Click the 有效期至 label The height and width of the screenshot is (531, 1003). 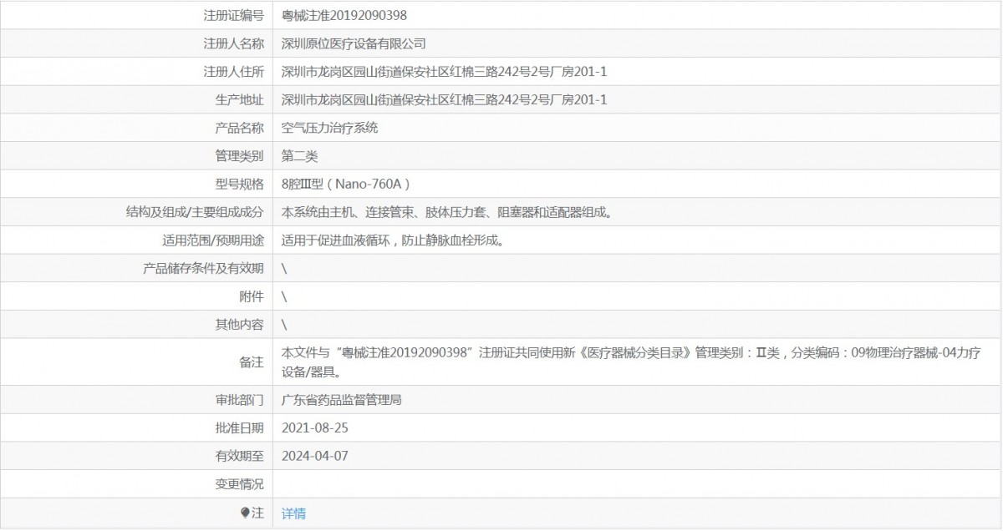pos(240,457)
